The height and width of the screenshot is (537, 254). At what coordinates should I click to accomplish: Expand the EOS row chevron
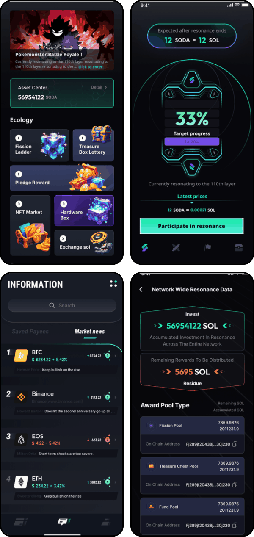pos(116,440)
